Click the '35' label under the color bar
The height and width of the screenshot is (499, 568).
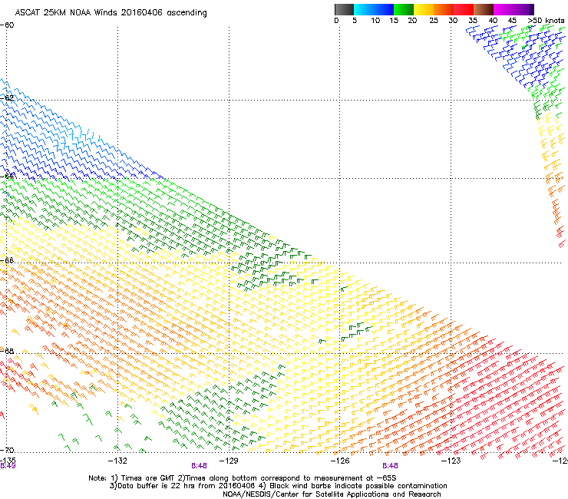[x=473, y=21]
